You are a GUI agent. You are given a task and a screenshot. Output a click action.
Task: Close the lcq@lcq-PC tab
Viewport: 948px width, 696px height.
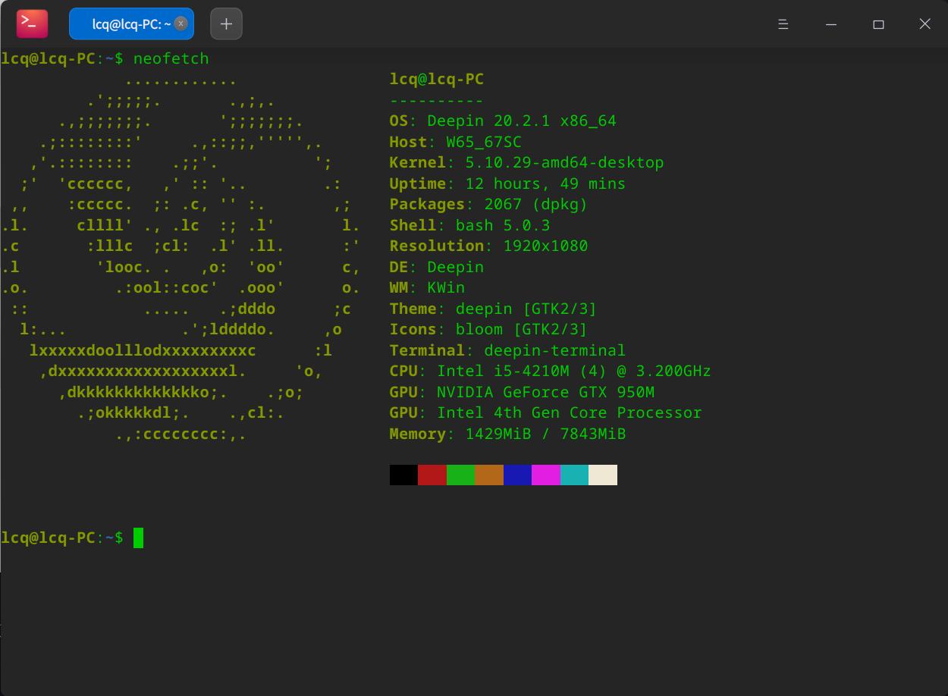[x=180, y=24]
